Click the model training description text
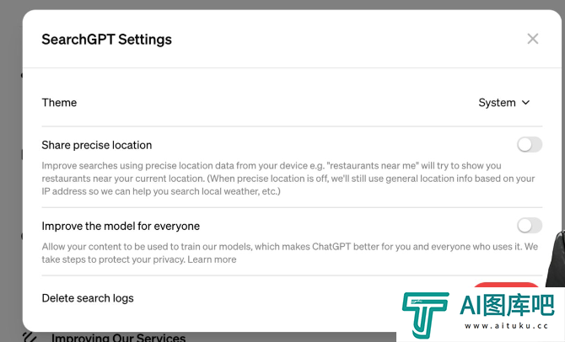The image size is (565, 342). [x=287, y=253]
